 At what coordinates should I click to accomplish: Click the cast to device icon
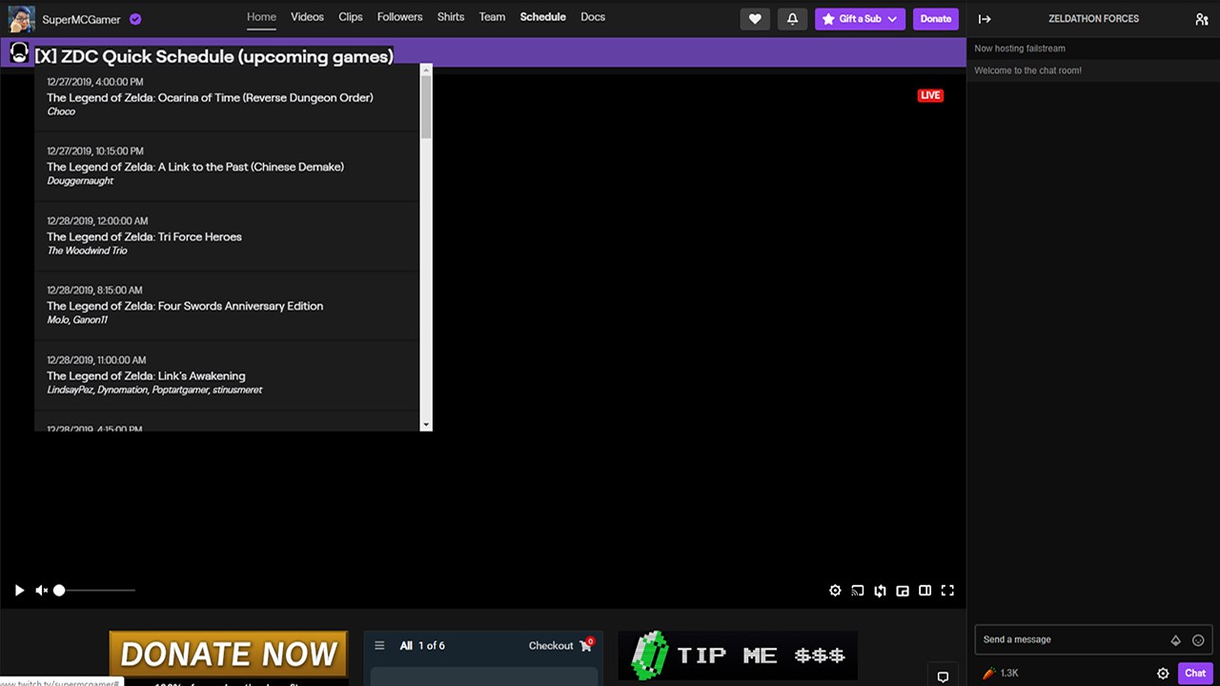pos(858,591)
